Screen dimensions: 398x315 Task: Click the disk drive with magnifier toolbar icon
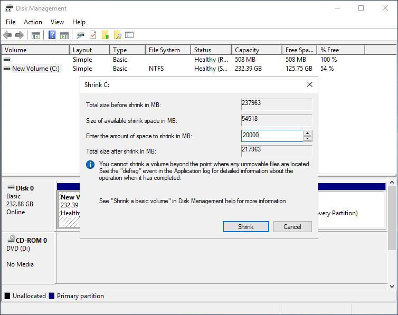80,35
